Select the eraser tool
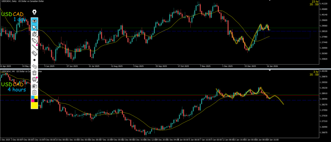 coord(34,53)
